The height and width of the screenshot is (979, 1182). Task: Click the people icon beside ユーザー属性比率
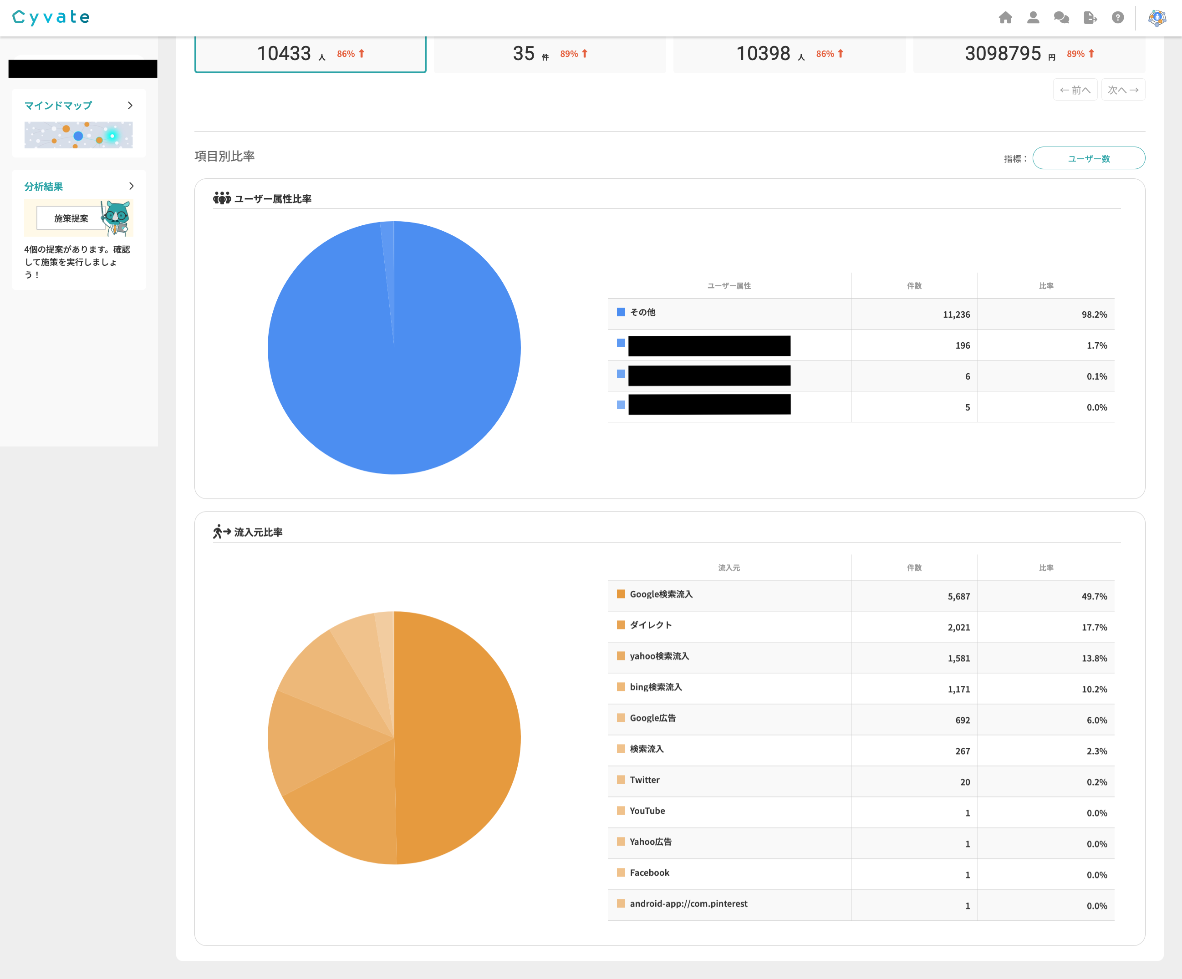click(222, 198)
